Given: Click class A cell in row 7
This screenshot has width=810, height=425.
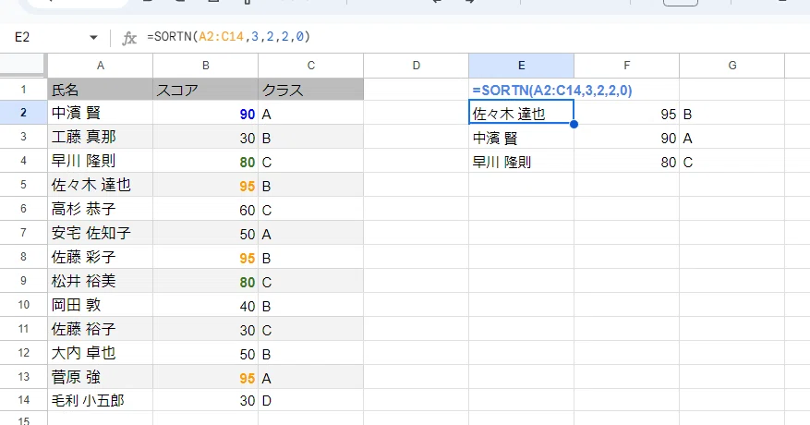Looking at the screenshot, I should tap(311, 233).
